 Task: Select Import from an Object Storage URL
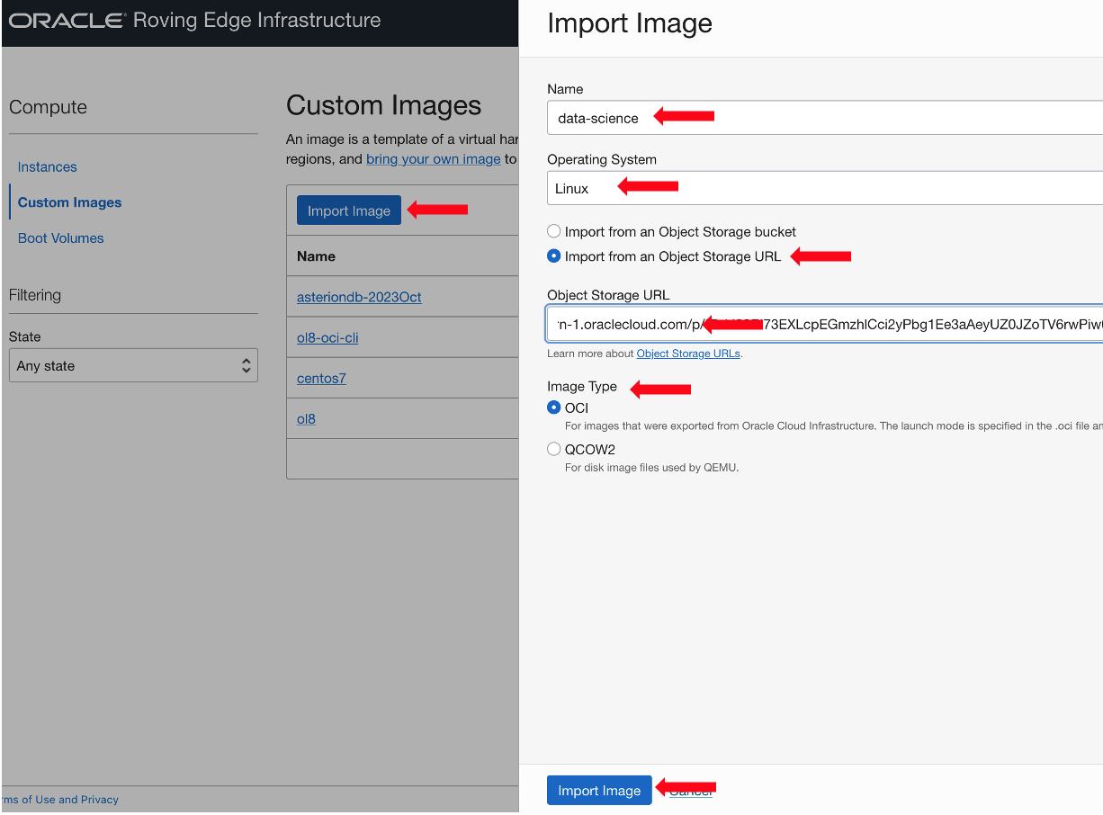click(553, 255)
